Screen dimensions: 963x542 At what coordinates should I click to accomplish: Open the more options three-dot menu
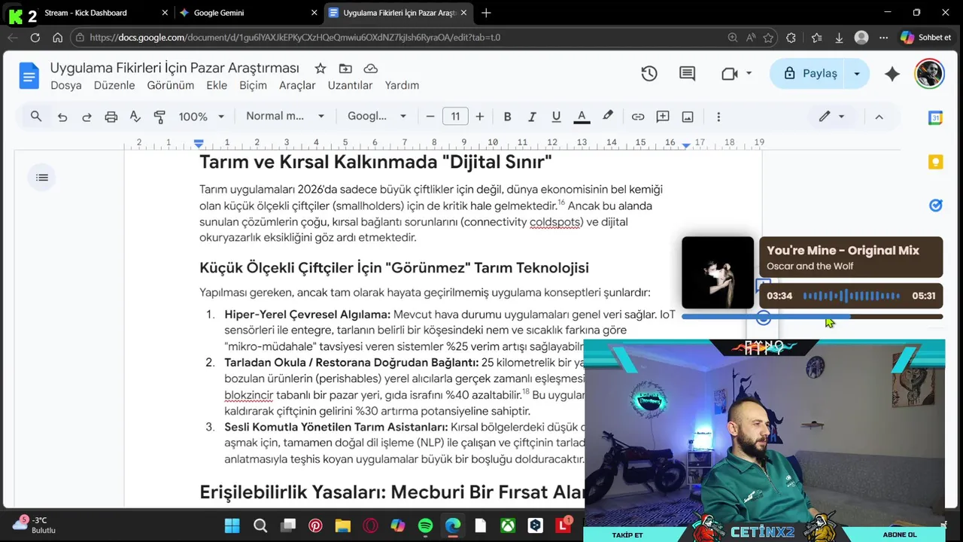click(x=718, y=117)
